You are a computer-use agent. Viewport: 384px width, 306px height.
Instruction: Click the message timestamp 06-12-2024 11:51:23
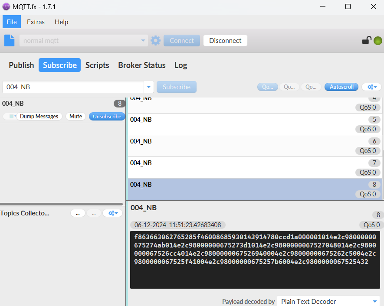[x=177, y=225]
